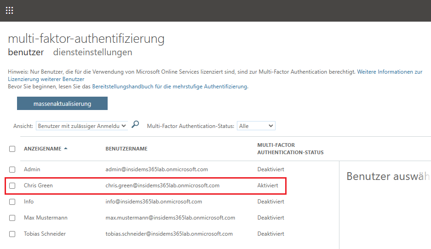Check the box for Admin user
431x249 pixels.
tap(12, 169)
